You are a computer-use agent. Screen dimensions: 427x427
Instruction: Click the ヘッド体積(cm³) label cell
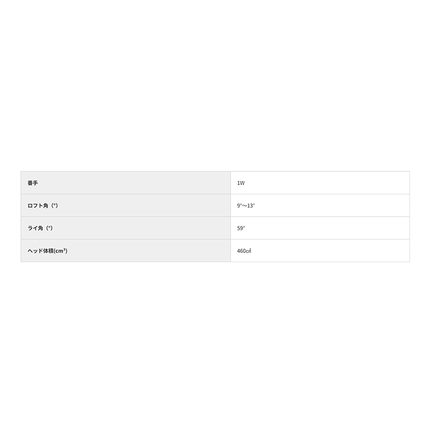coord(125,251)
